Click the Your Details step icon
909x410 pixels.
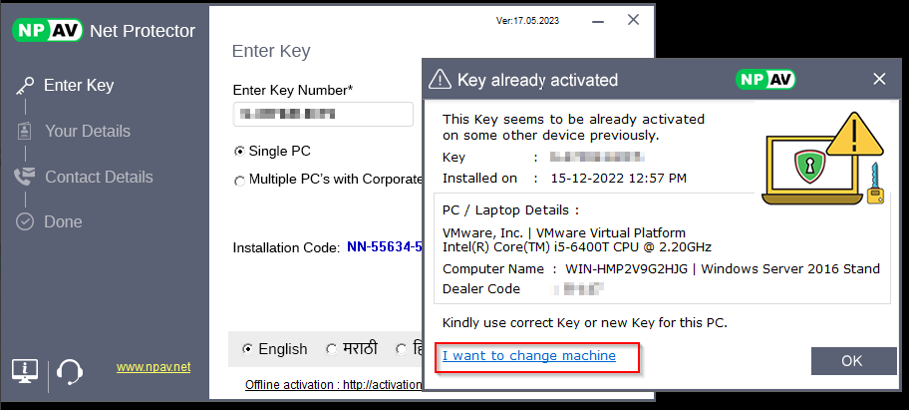coord(25,131)
